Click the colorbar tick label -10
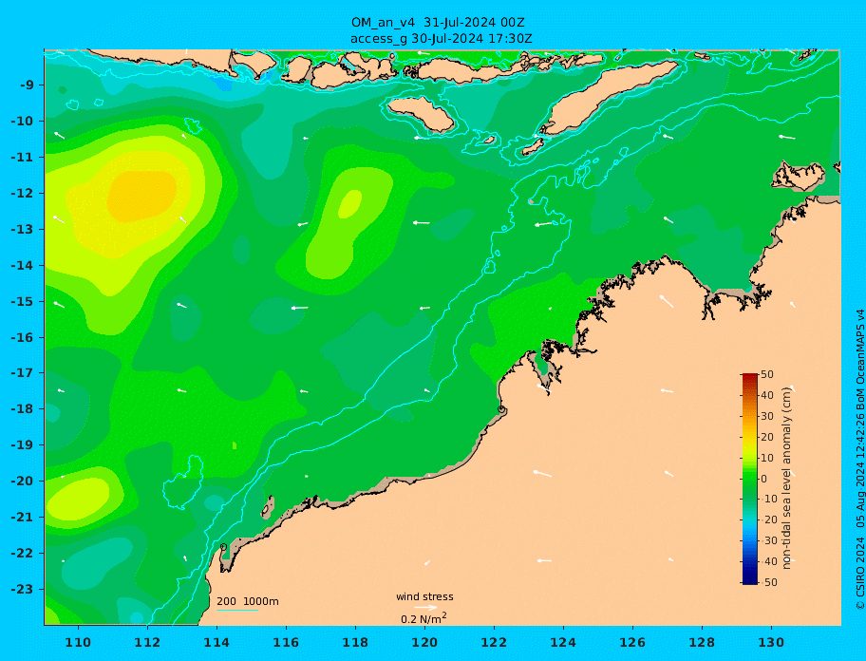The height and width of the screenshot is (661, 866). pyautogui.click(x=768, y=500)
